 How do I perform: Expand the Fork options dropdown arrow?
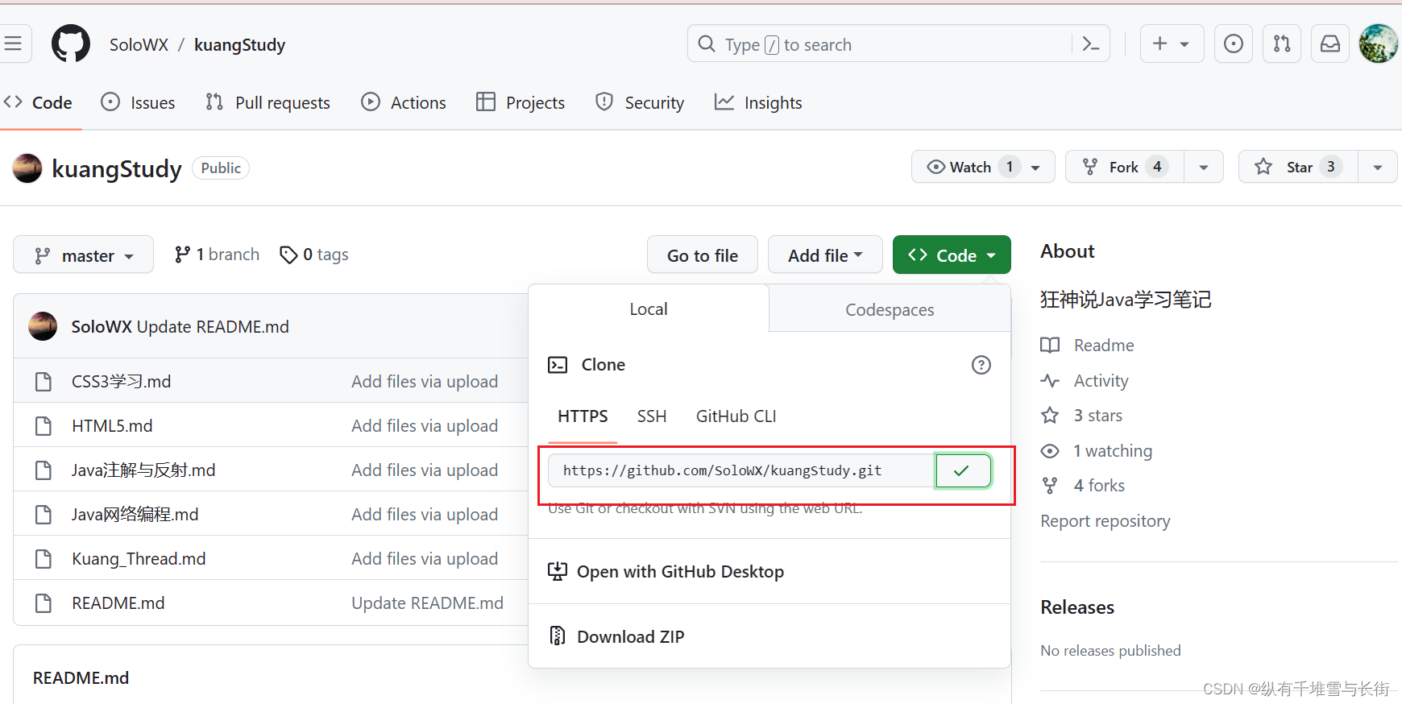(x=1204, y=168)
